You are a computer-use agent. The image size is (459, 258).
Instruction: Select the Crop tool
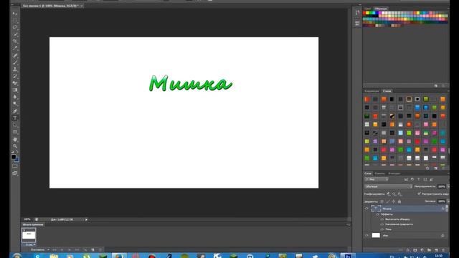pos(15,42)
